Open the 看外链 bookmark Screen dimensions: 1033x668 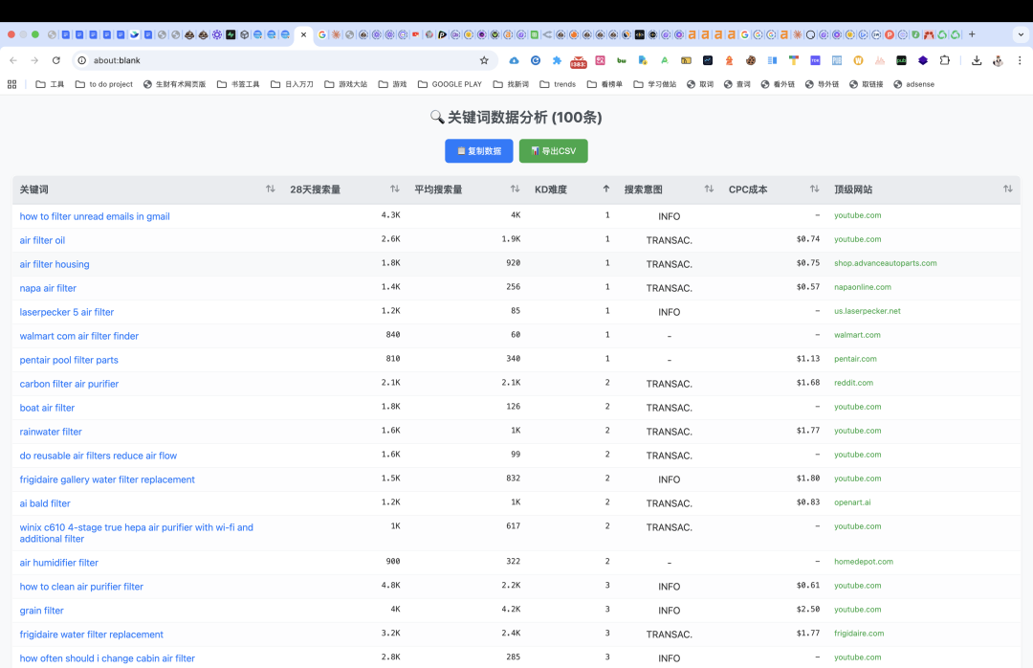778,84
